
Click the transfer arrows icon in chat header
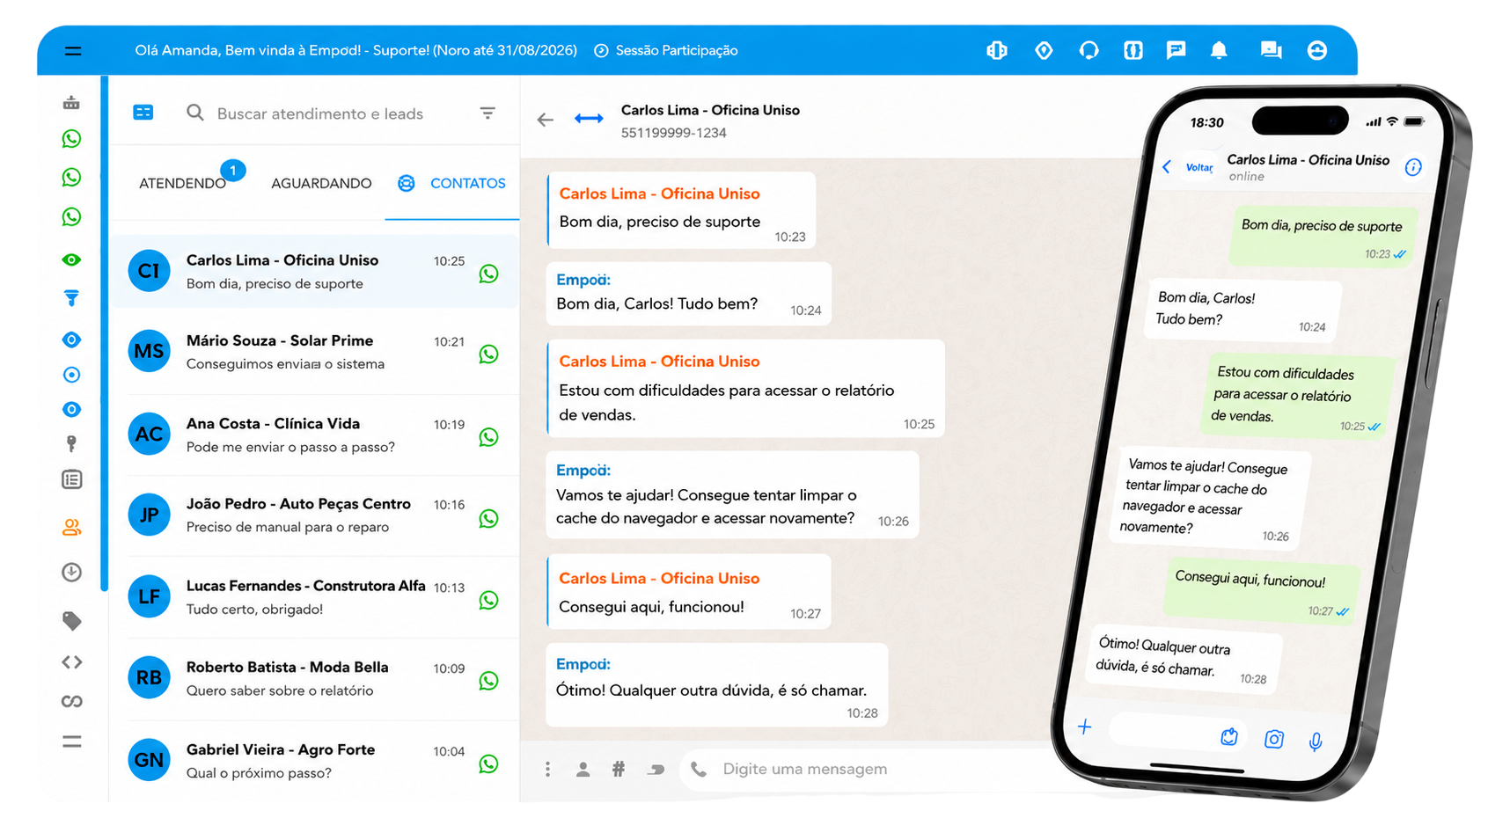[589, 119]
